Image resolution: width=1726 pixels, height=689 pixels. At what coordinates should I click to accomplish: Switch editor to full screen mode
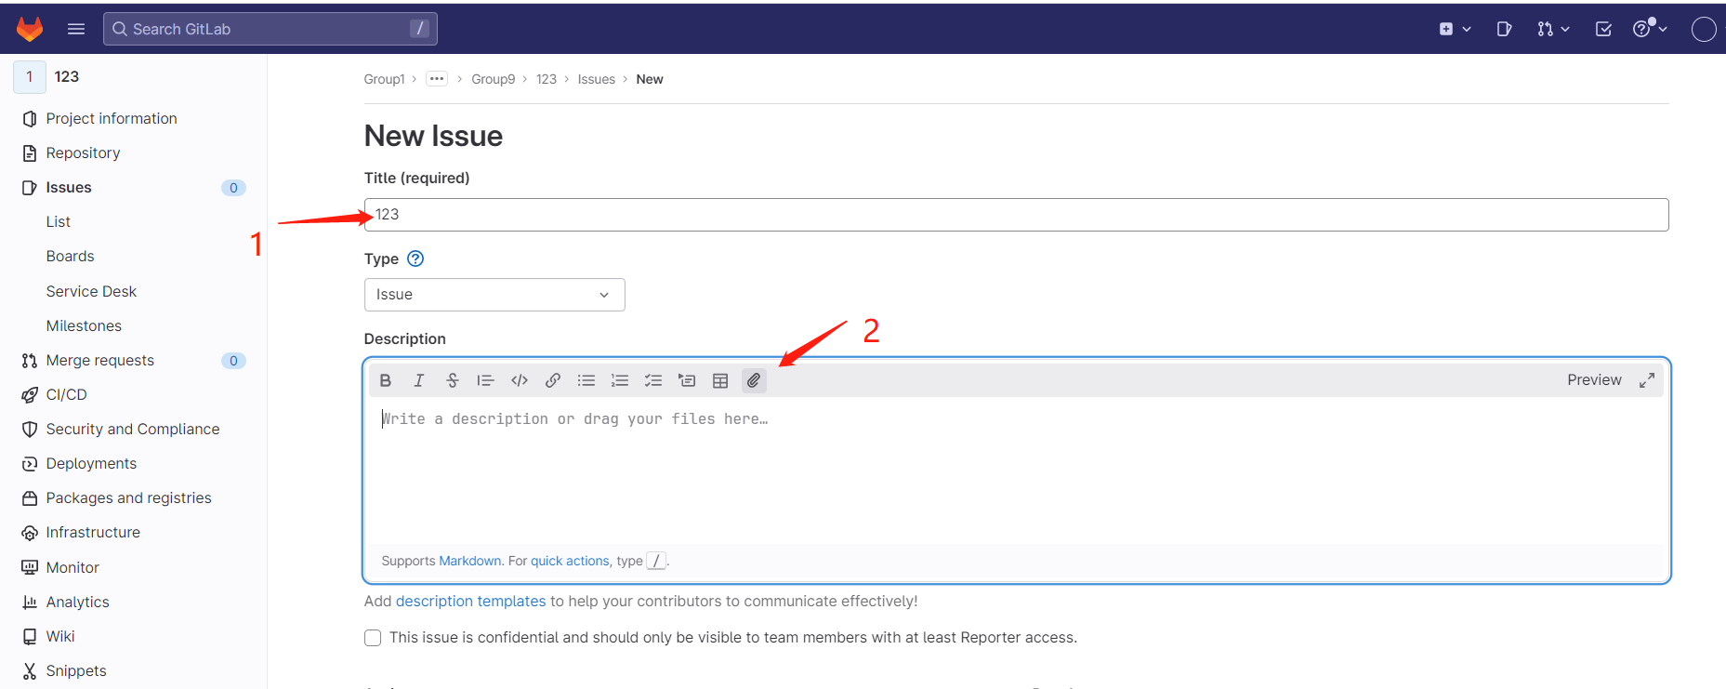(x=1647, y=380)
